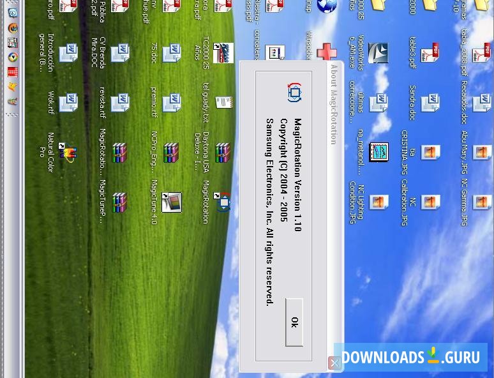
Task: Click the Samsung Electronics rights reserved line
Action: click(x=269, y=212)
